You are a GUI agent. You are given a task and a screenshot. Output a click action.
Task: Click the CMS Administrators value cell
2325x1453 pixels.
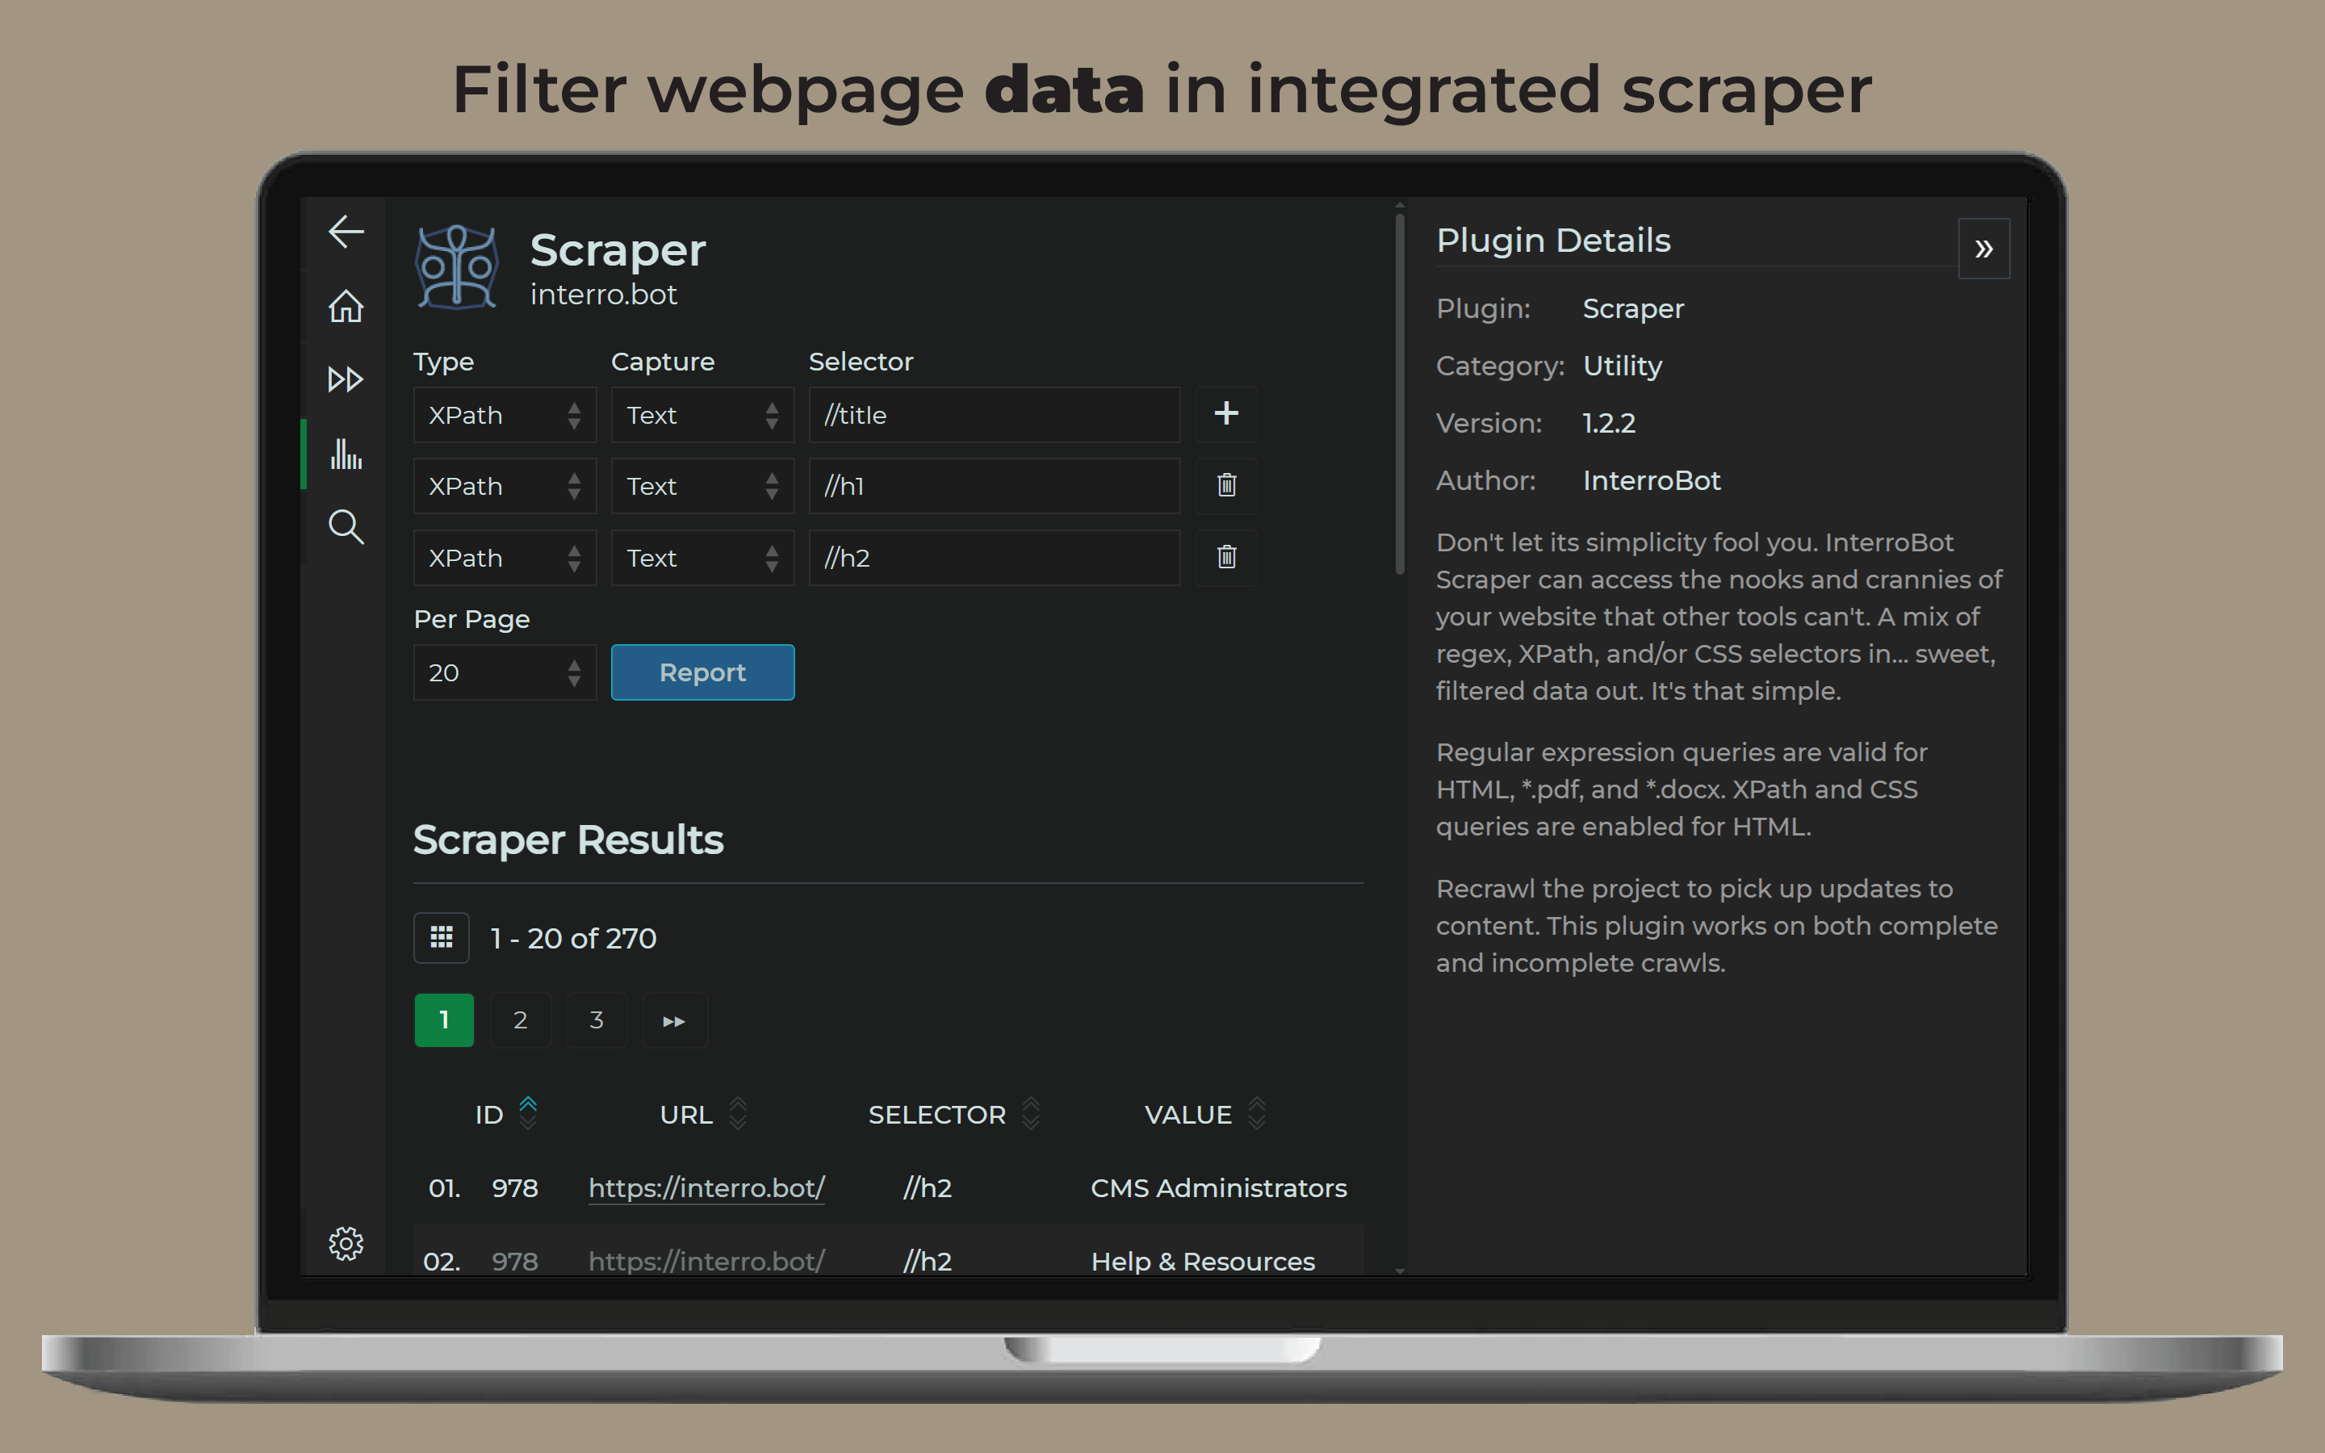(1218, 1189)
